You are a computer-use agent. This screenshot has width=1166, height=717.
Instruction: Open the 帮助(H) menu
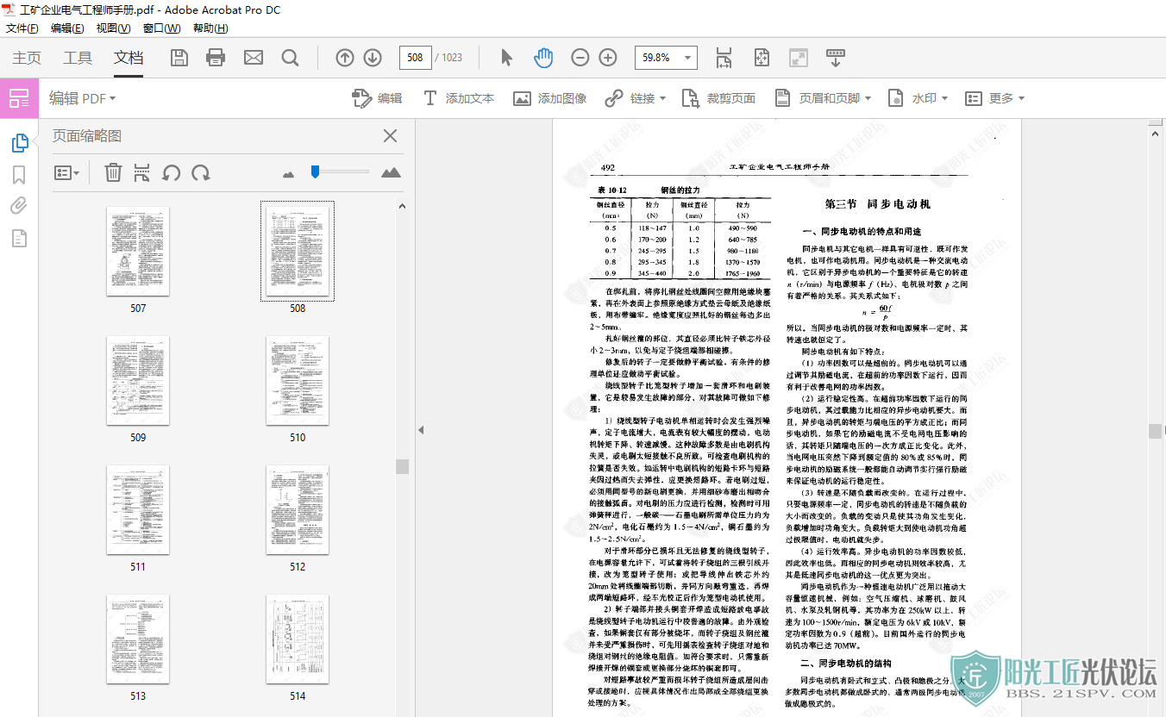point(210,28)
